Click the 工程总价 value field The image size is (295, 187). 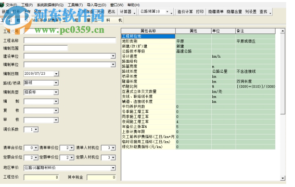pyautogui.click(x=41, y=177)
